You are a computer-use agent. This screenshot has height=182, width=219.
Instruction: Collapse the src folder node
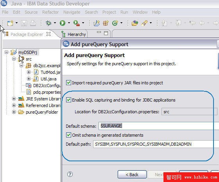coord(14,59)
